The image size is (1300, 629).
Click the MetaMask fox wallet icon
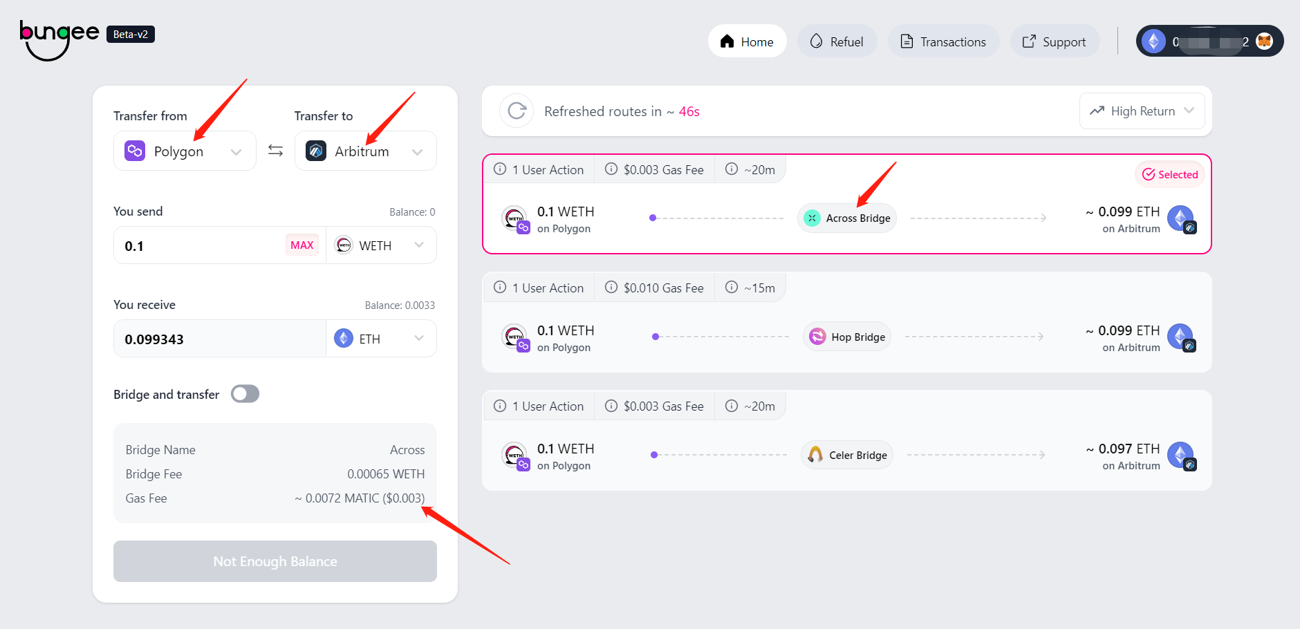pos(1264,41)
